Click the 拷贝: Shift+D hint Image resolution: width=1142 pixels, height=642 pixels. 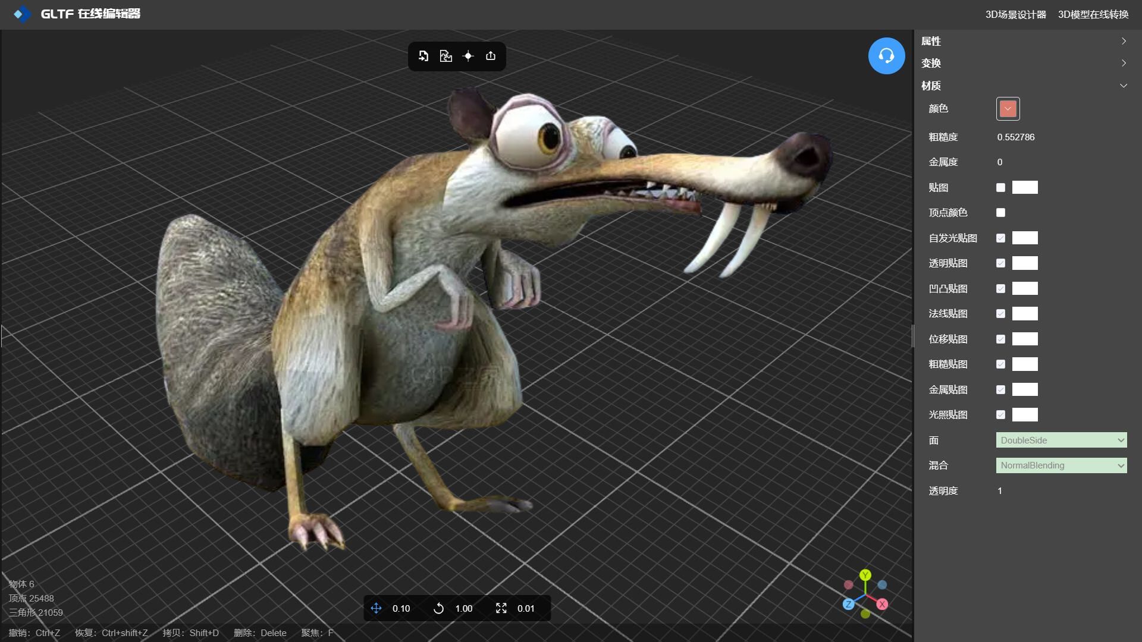tap(190, 632)
